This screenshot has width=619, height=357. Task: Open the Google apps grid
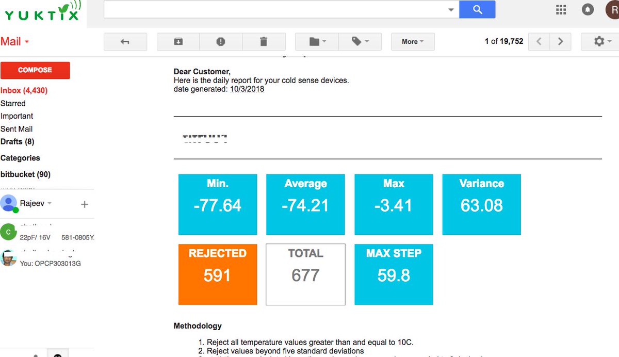(x=561, y=9)
